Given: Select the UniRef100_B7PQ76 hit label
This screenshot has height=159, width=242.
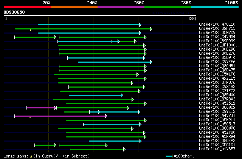Looking at the screenshot, I should [217, 82].
